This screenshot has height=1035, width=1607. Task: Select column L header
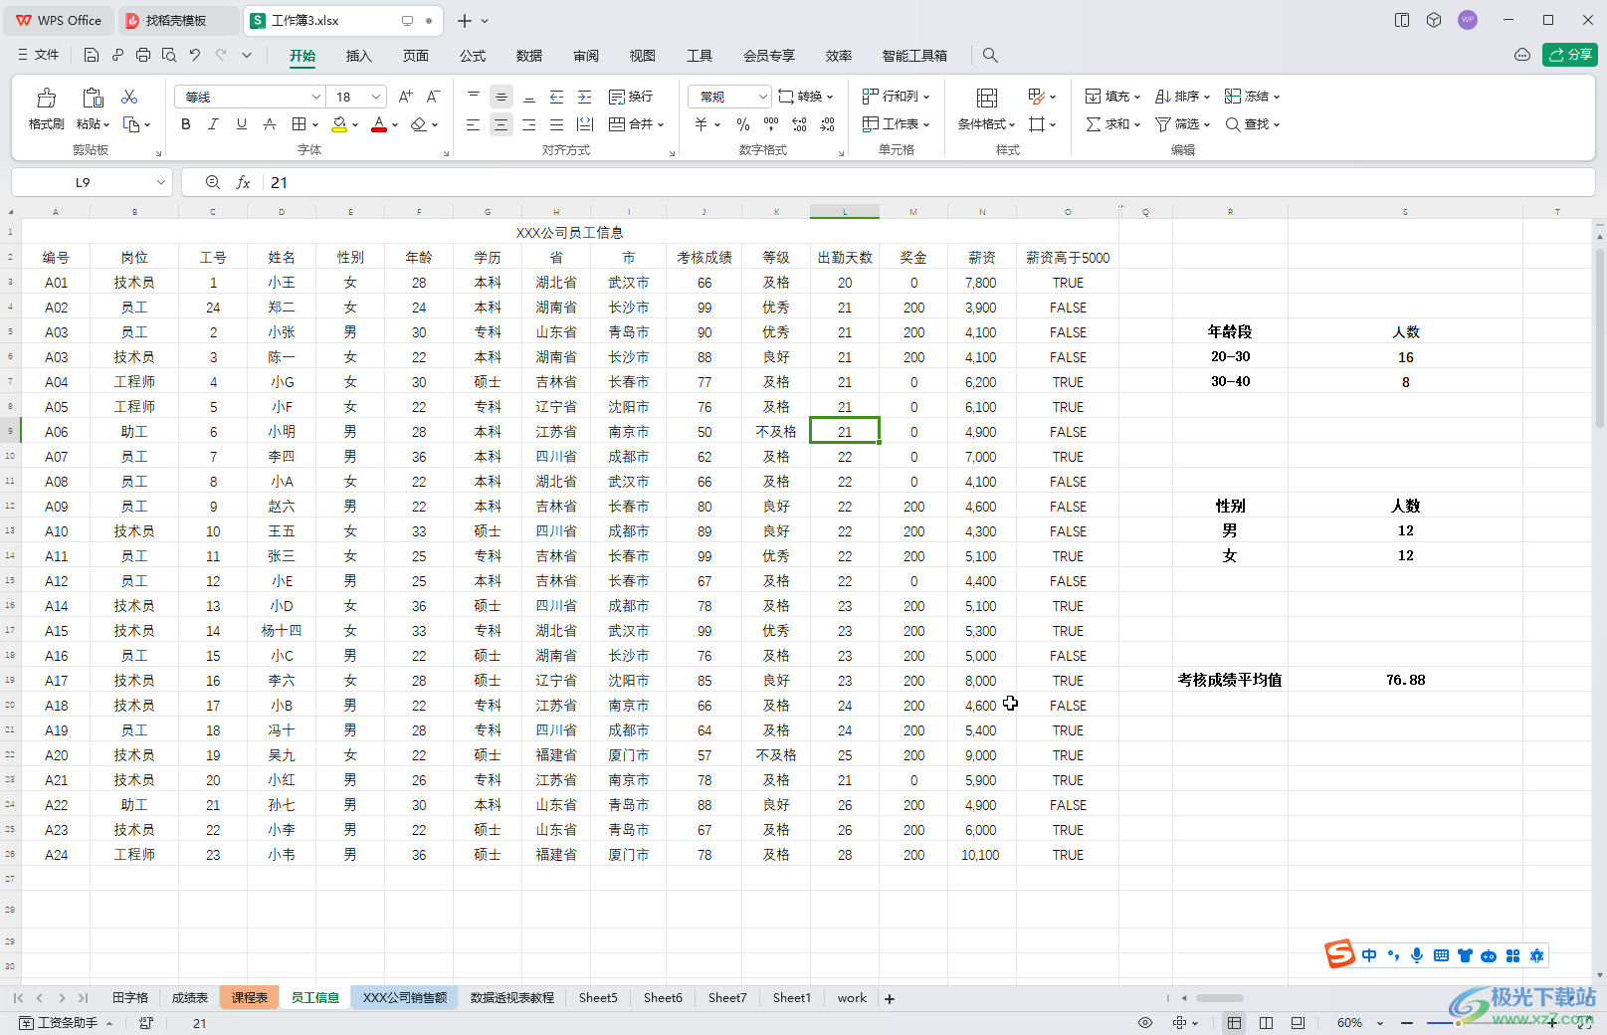coord(845,212)
